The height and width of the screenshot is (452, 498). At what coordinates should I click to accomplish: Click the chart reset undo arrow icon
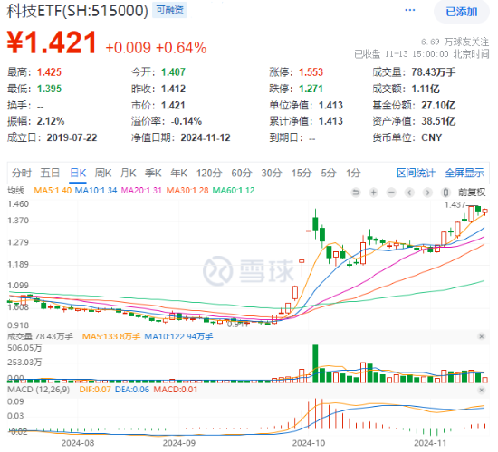pos(356,193)
